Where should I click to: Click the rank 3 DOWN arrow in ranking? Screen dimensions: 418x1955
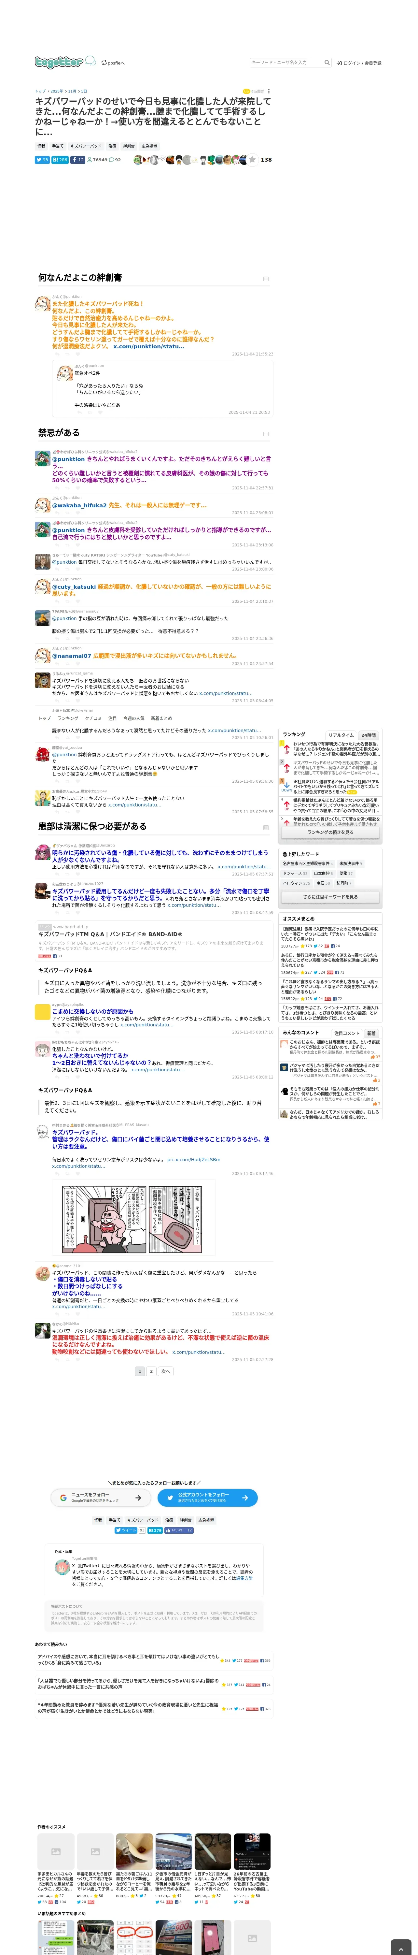pyautogui.click(x=286, y=786)
